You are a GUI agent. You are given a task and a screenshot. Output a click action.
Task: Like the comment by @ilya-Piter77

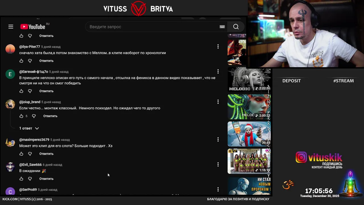(x=21, y=61)
